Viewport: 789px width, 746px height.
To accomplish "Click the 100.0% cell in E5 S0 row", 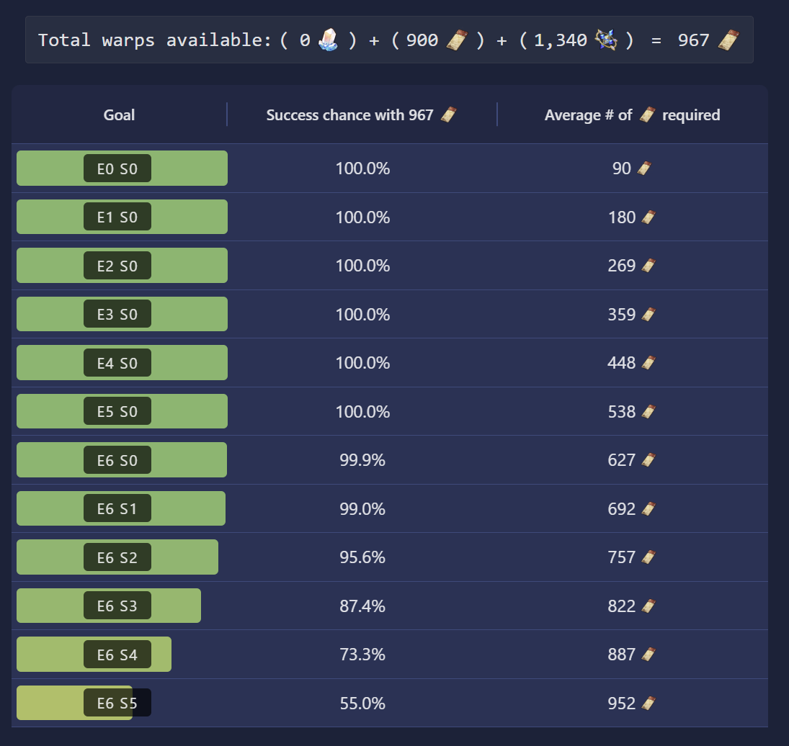I will pyautogui.click(x=363, y=412).
